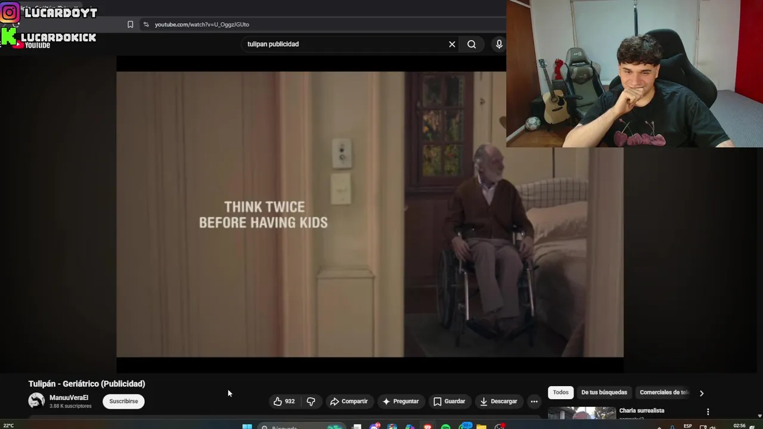Image resolution: width=763 pixels, height=429 pixels.
Task: Click the Charla surrealista video thumbnail
Action: pos(582,413)
